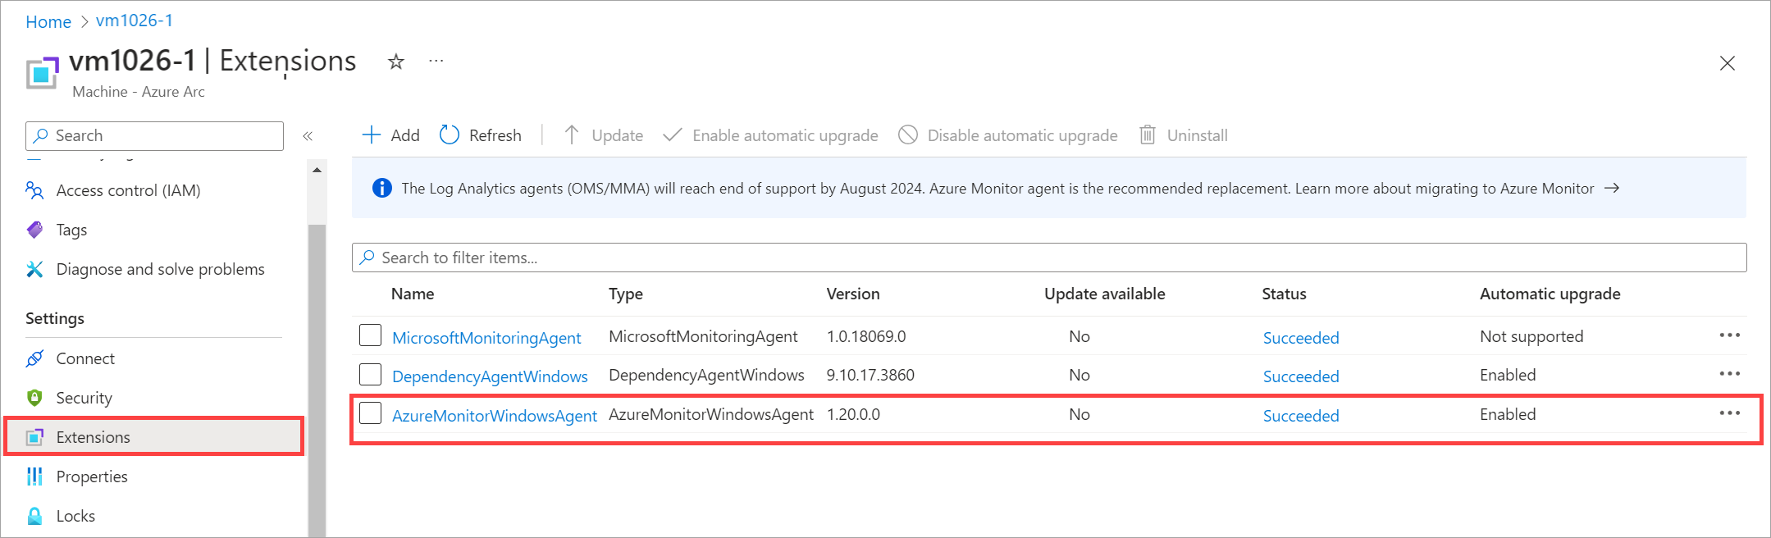1771x538 pixels.
Task: Click the Azure Arc machine resource icon
Action: tap(43, 72)
